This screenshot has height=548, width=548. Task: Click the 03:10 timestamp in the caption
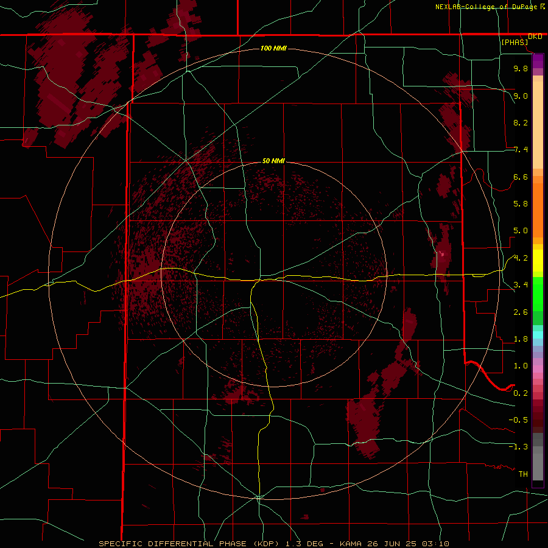(435, 544)
